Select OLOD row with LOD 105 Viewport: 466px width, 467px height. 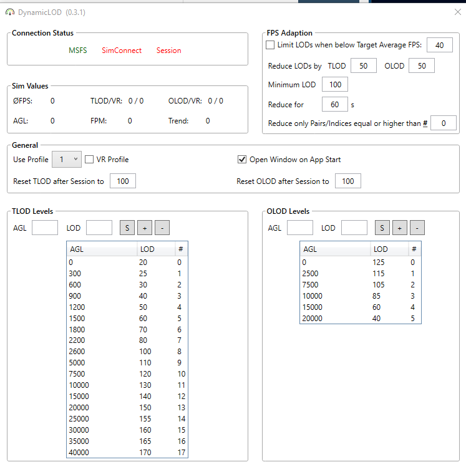(361, 285)
